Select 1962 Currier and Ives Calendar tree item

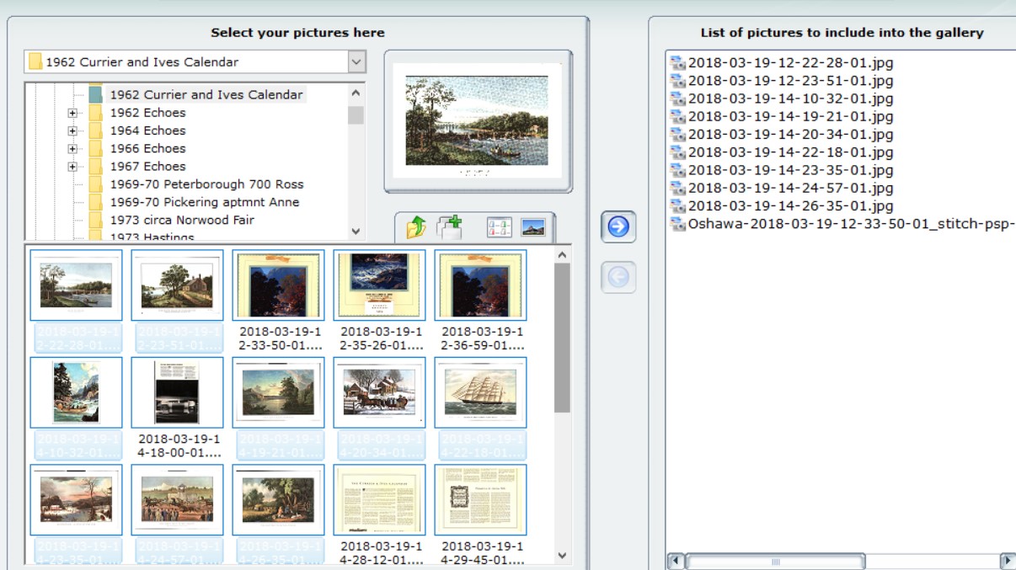(x=206, y=94)
